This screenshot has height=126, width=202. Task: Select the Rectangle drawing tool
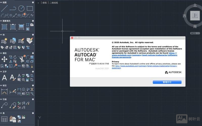click(30, 8)
